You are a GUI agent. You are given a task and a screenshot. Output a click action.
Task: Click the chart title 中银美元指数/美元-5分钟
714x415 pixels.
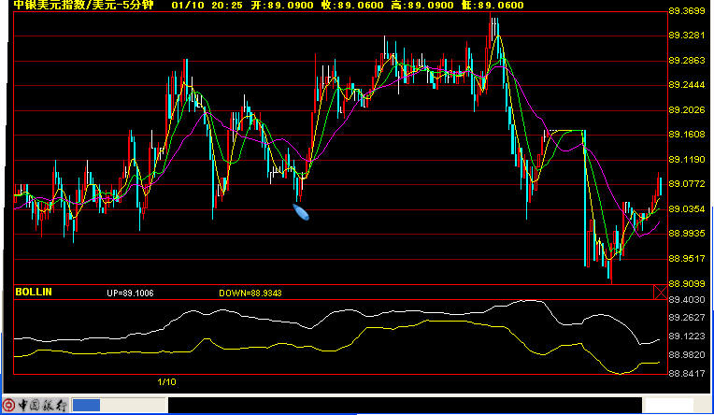click(x=84, y=6)
